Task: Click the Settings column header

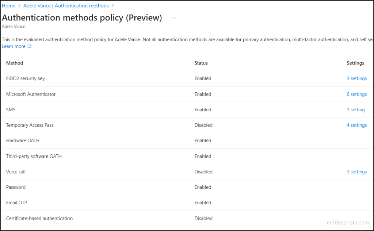Action: point(355,63)
